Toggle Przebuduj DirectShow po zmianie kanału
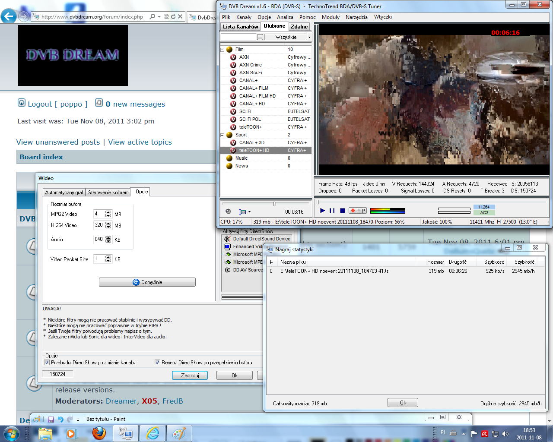The width and height of the screenshot is (553, 442). click(47, 363)
